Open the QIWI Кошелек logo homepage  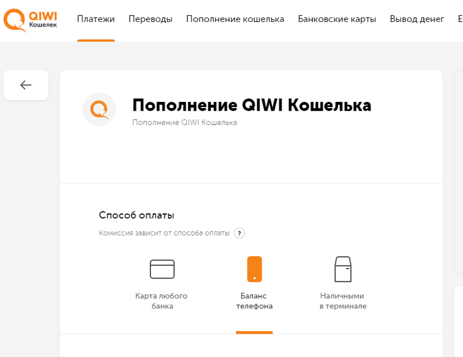point(30,20)
